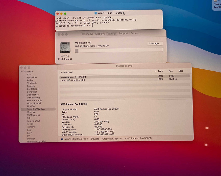Select NVMExpress in the sidebar
The image size is (221, 176).
[33, 115]
